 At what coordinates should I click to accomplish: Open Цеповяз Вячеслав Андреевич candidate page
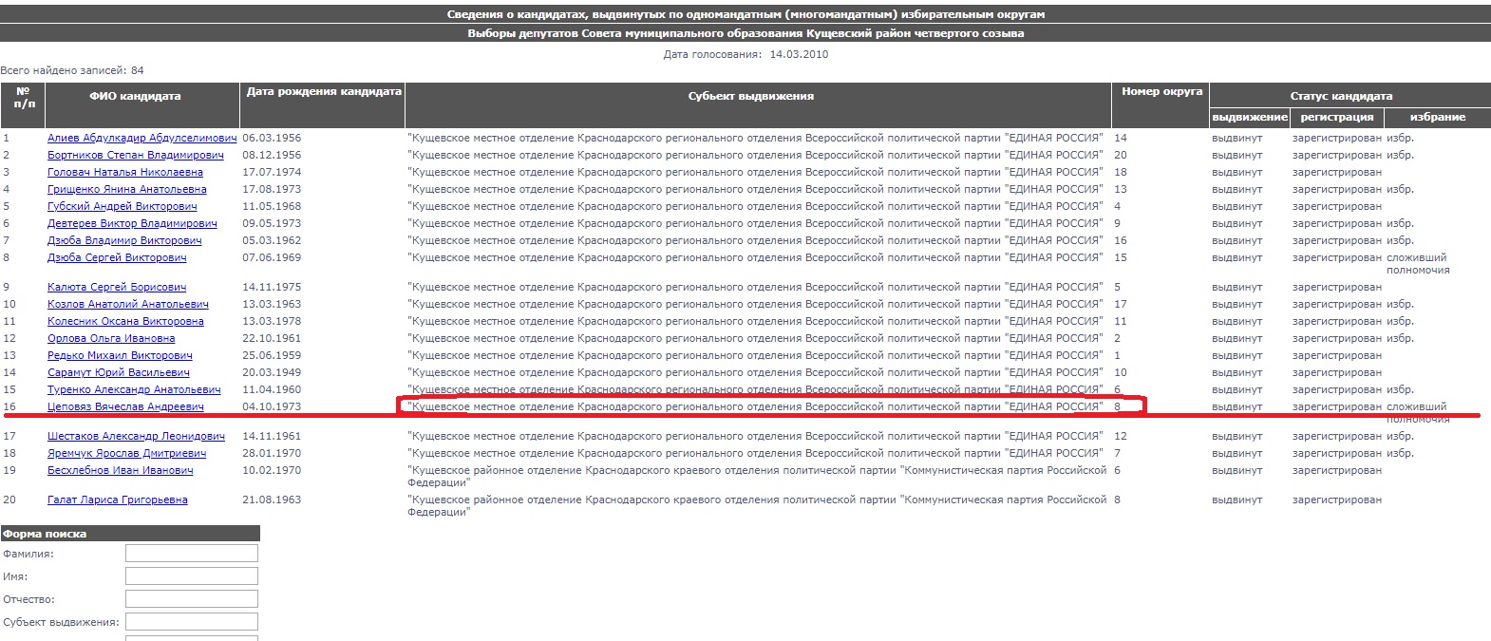tap(125, 406)
